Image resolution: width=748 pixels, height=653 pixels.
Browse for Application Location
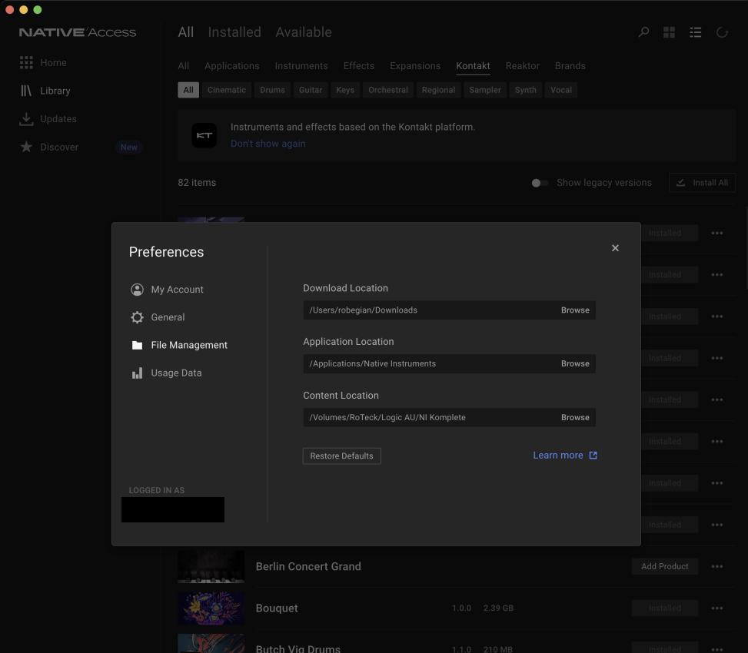tap(575, 363)
